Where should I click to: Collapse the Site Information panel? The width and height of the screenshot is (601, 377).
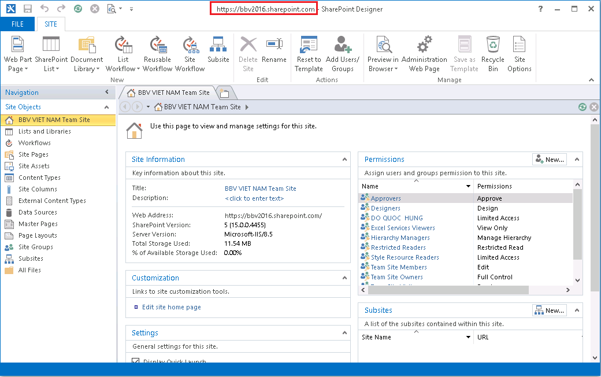(344, 159)
